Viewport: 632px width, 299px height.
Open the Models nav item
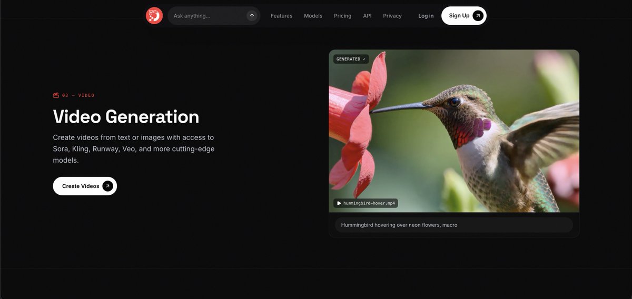click(313, 16)
